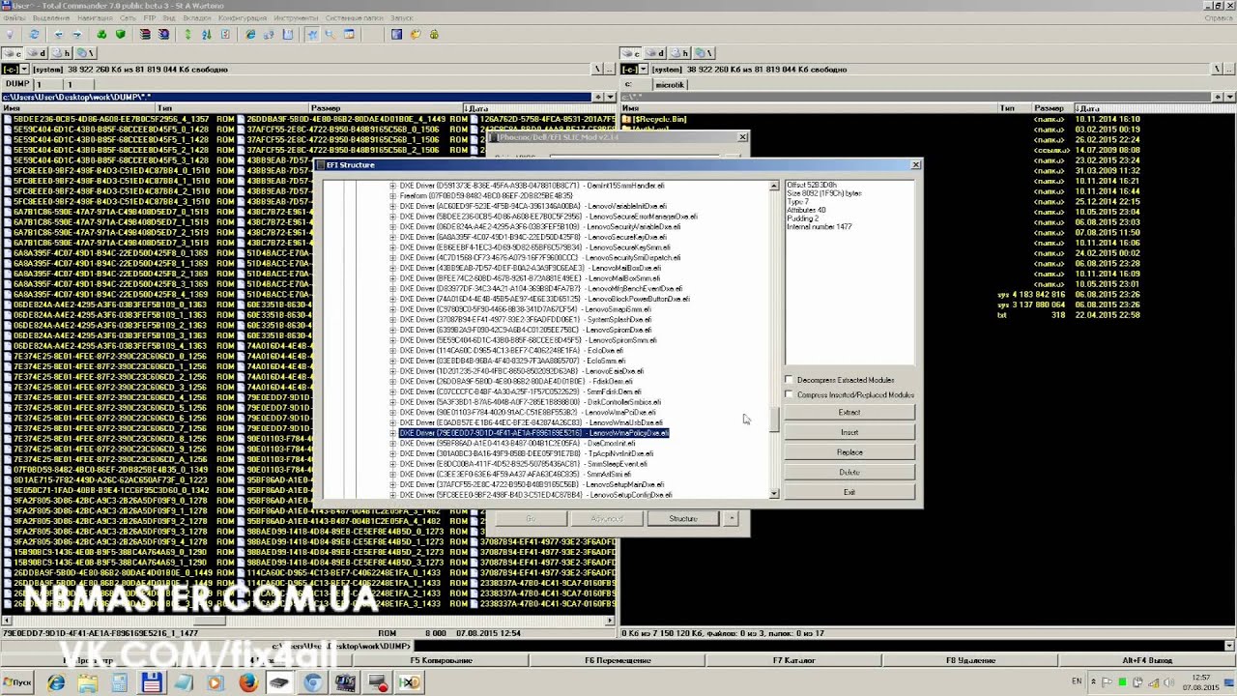Viewport: 1237px width, 696px height.
Task: Click the stacked books archive icon
Action: coord(146,35)
